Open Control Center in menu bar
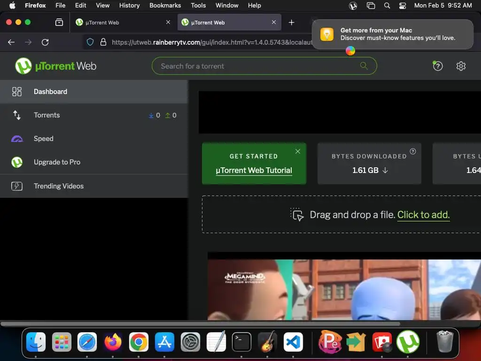The image size is (481, 361). [x=403, y=6]
